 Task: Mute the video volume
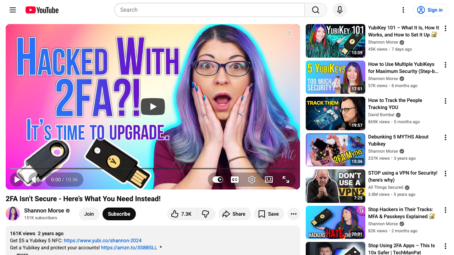pyautogui.click(x=35, y=180)
